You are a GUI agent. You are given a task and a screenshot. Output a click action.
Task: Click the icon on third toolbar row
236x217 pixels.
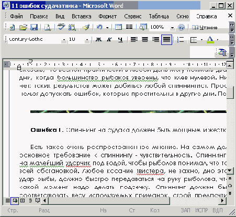[222, 52]
